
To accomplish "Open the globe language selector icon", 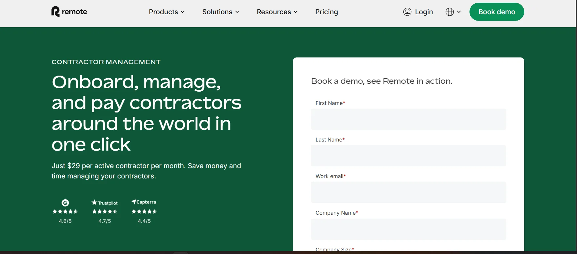I will (450, 12).
